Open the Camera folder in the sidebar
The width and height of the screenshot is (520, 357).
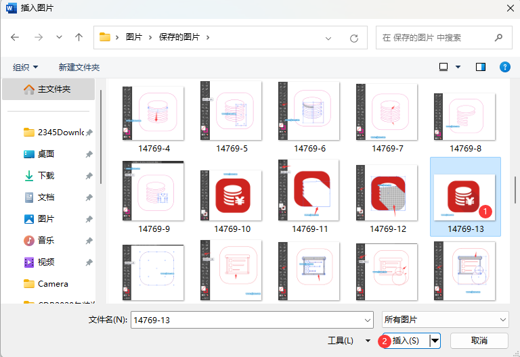pos(46,284)
